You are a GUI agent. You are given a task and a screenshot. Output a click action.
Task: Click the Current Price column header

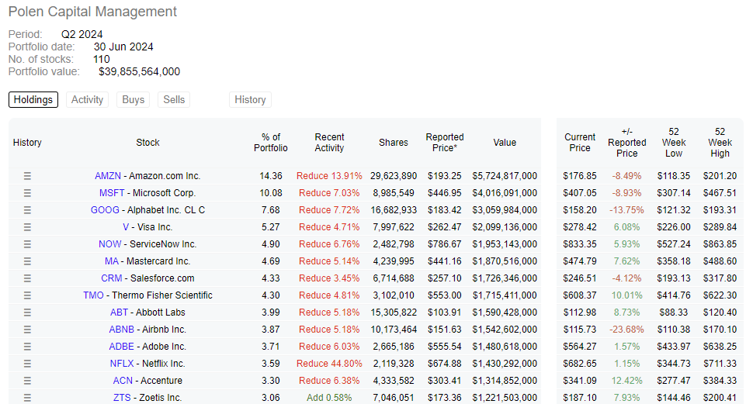point(580,143)
